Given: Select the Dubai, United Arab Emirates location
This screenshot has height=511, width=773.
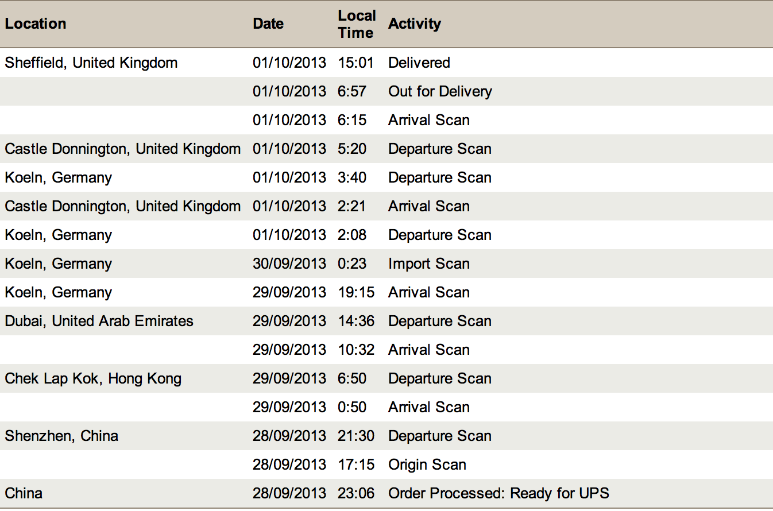Looking at the screenshot, I should coord(99,321).
